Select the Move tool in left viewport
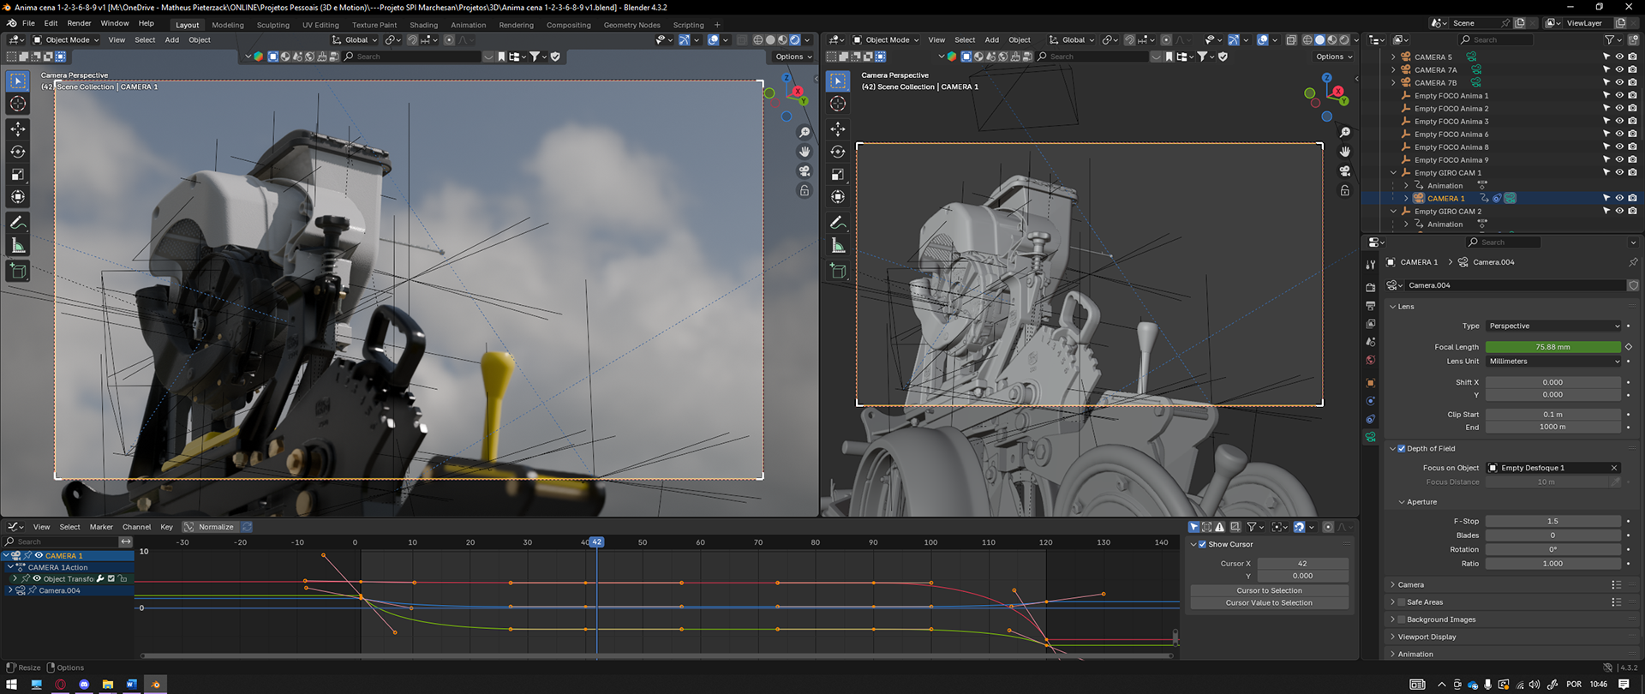 pos(18,129)
